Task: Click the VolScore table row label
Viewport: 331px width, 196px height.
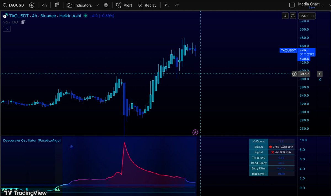Action: (x=259, y=141)
